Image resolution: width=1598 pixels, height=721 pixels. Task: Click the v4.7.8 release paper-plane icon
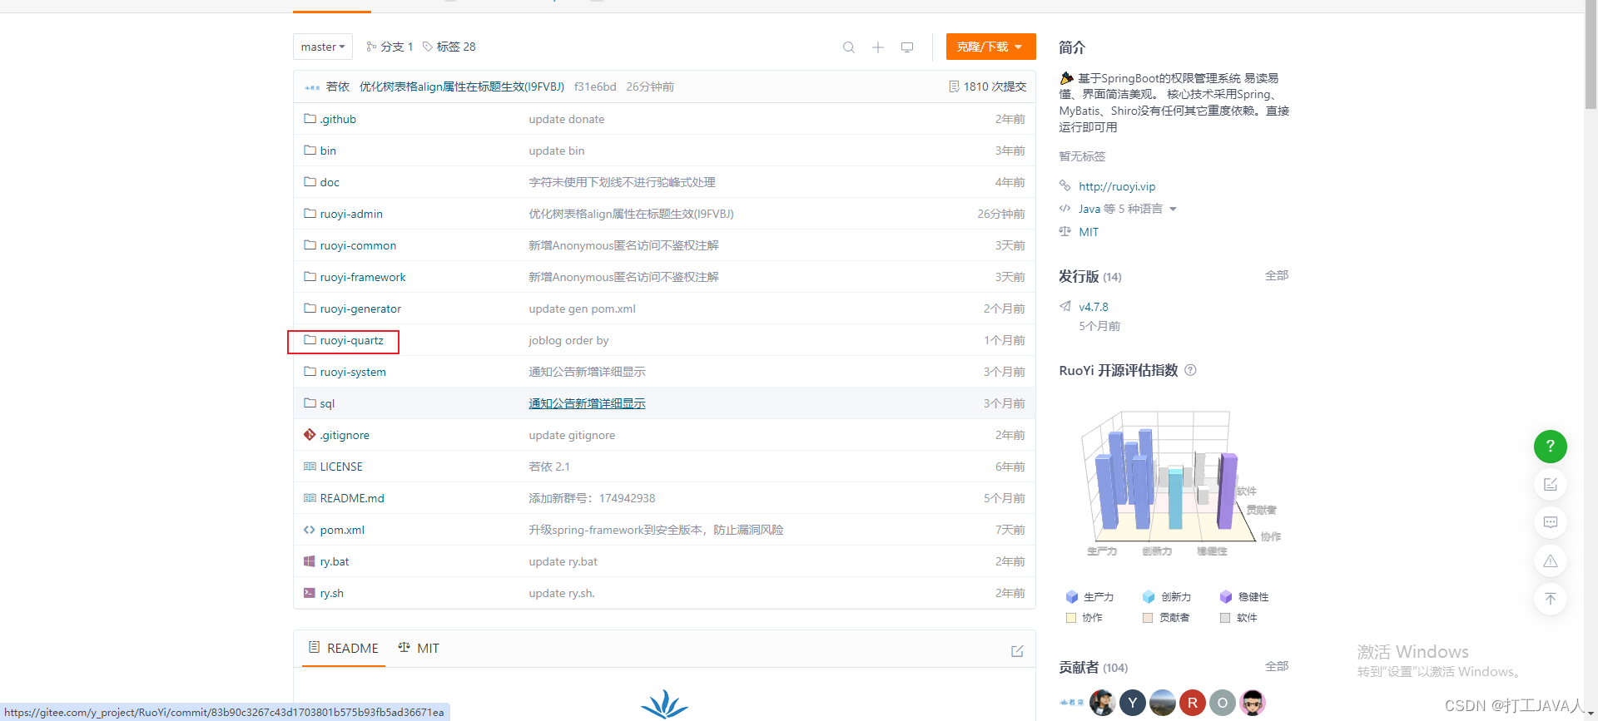[1065, 306]
